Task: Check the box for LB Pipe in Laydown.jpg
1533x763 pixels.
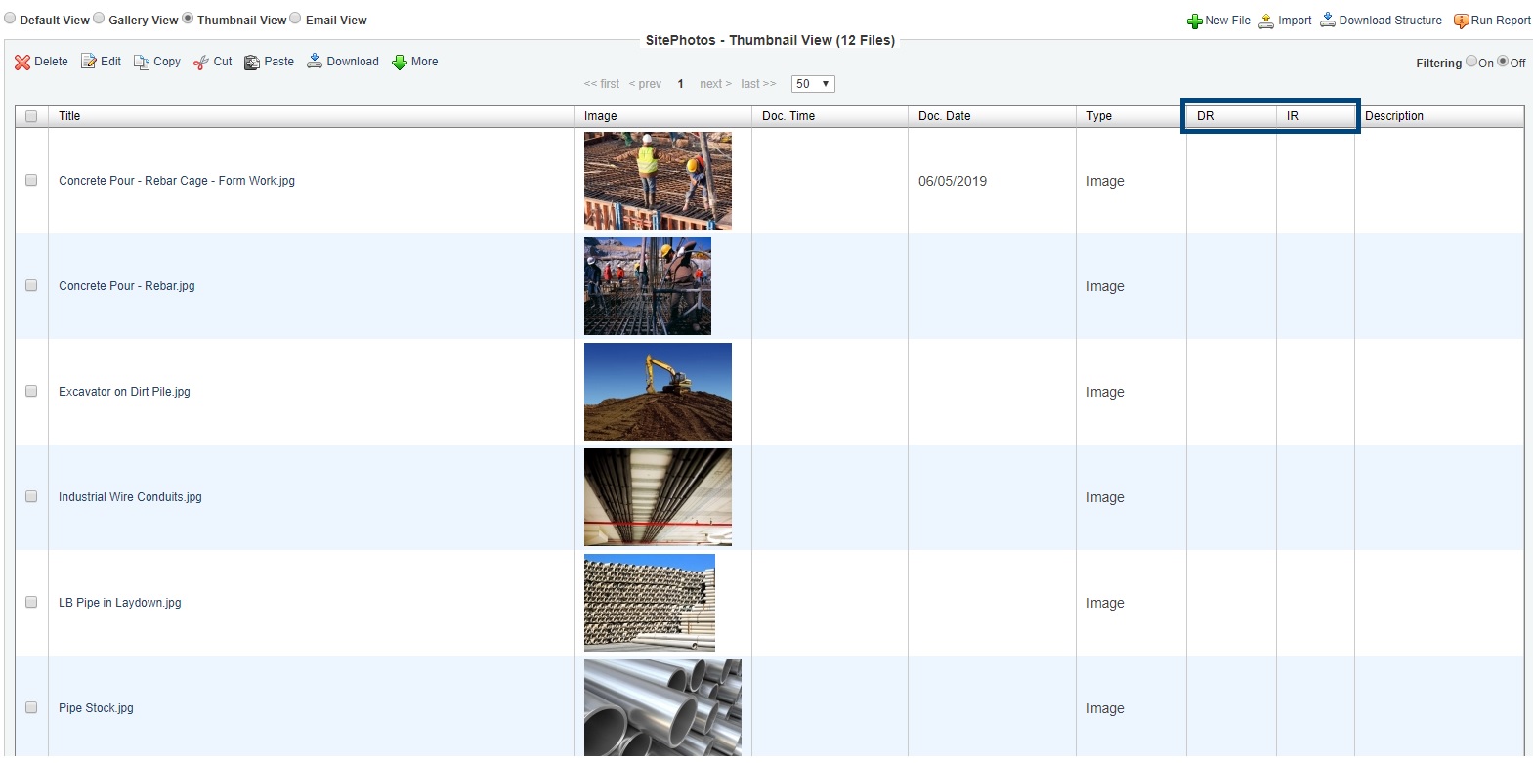Action: [x=31, y=603]
